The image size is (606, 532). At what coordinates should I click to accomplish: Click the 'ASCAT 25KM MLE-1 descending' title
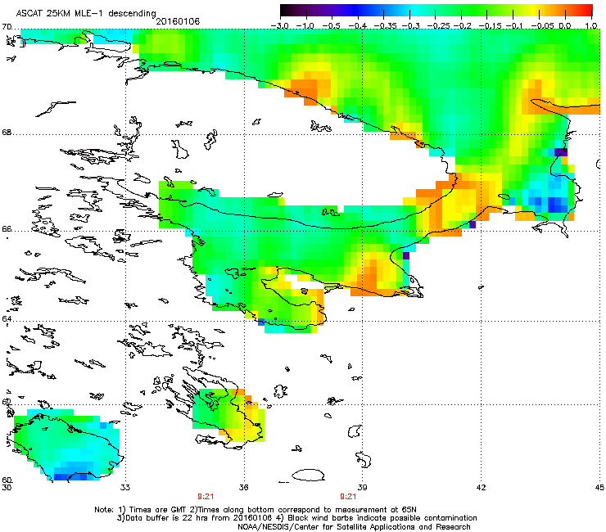(86, 14)
